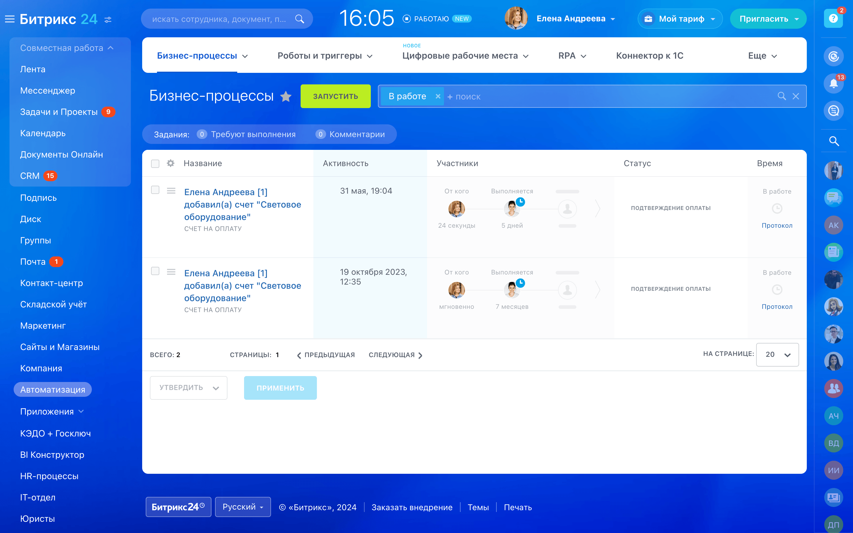Click the Выполняется avatar in 7 месяцев row
The height and width of the screenshot is (533, 853).
[512, 290]
